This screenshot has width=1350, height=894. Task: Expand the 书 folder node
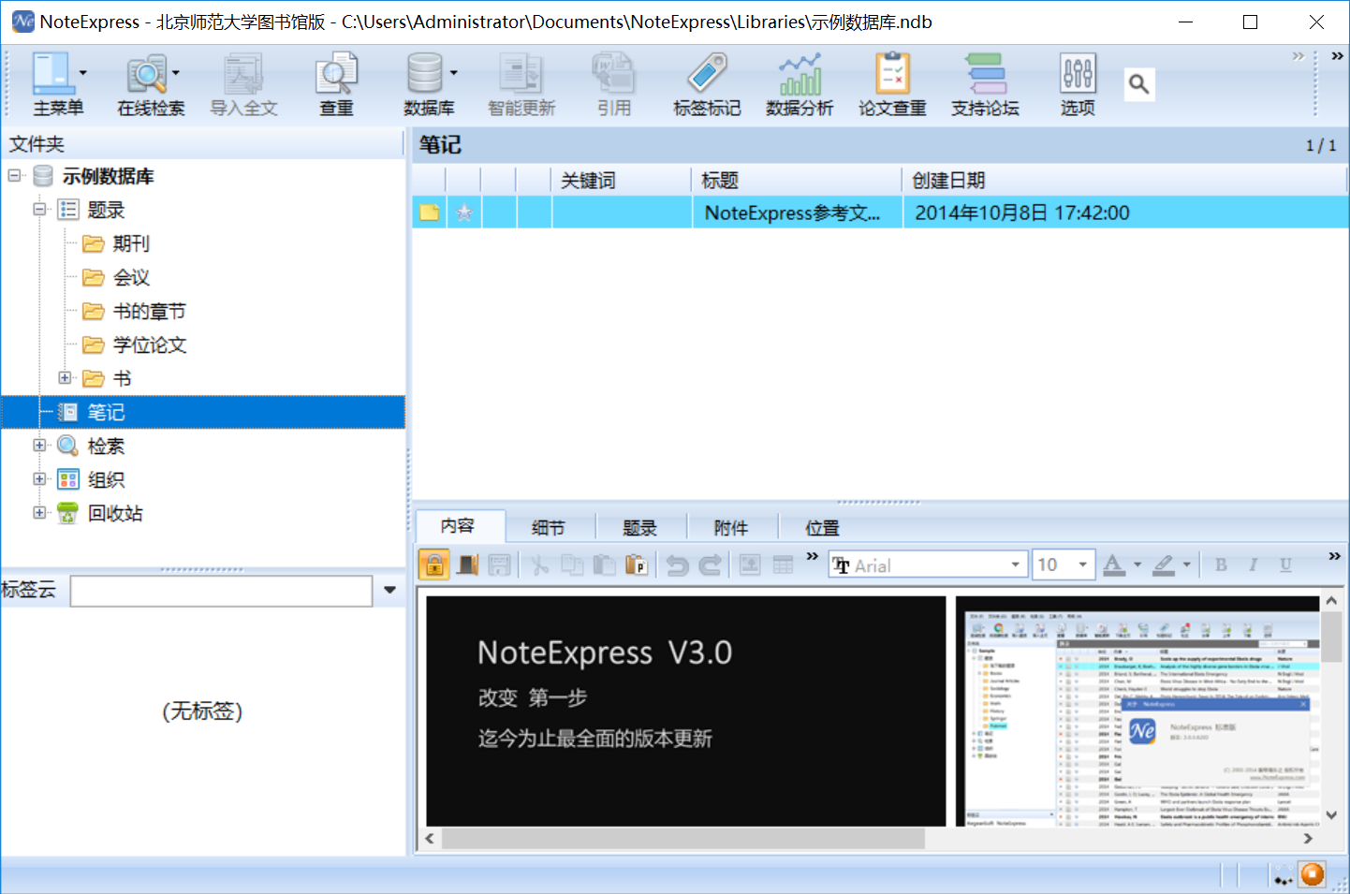pos(65,377)
